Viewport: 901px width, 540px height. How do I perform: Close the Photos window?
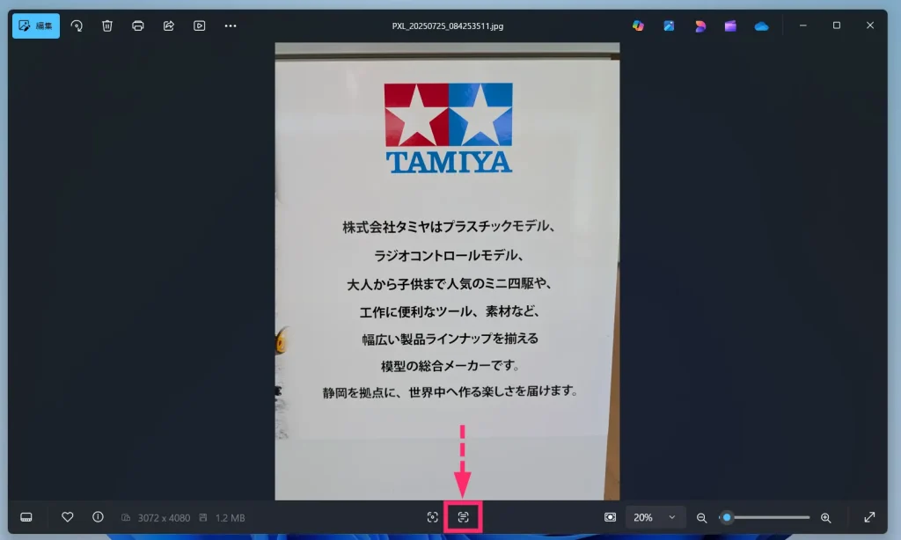click(870, 26)
